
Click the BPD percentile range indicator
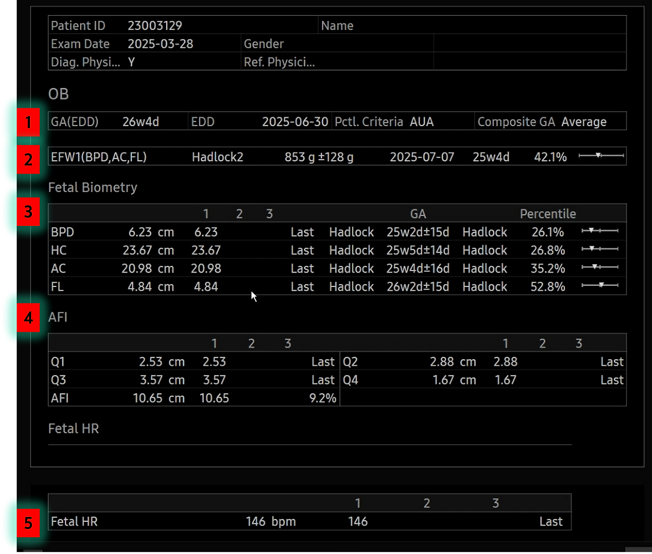(x=600, y=231)
